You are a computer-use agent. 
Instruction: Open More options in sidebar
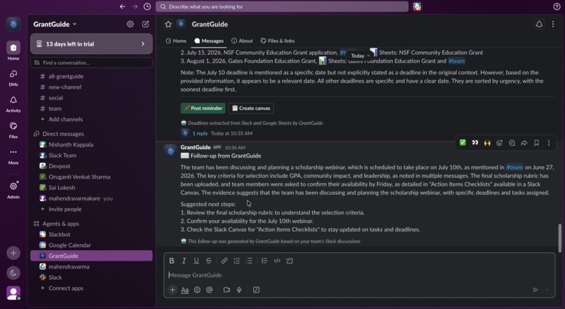[x=13, y=152]
